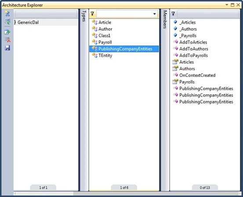
Task: Close the Architecture Explorer window
Action: [238, 5]
